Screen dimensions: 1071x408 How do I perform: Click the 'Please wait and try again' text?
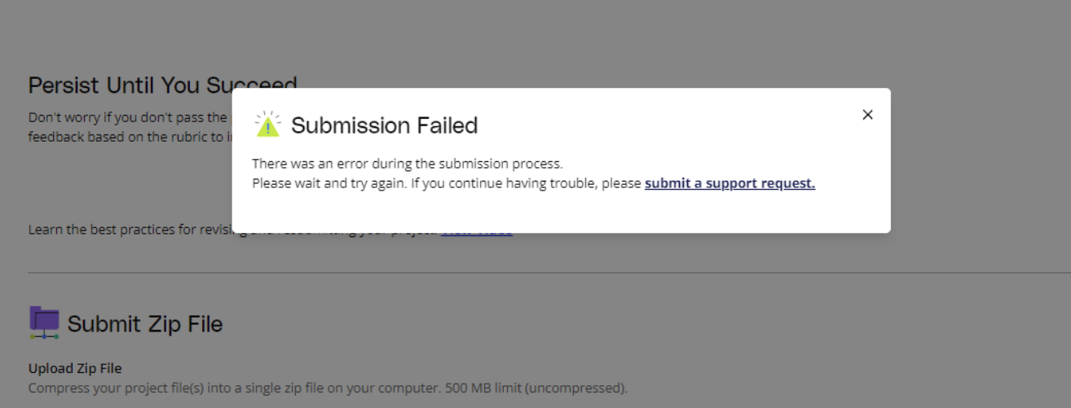coord(328,183)
